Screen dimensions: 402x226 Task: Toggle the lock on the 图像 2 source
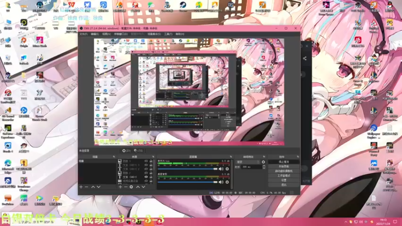pyautogui.click(x=151, y=173)
